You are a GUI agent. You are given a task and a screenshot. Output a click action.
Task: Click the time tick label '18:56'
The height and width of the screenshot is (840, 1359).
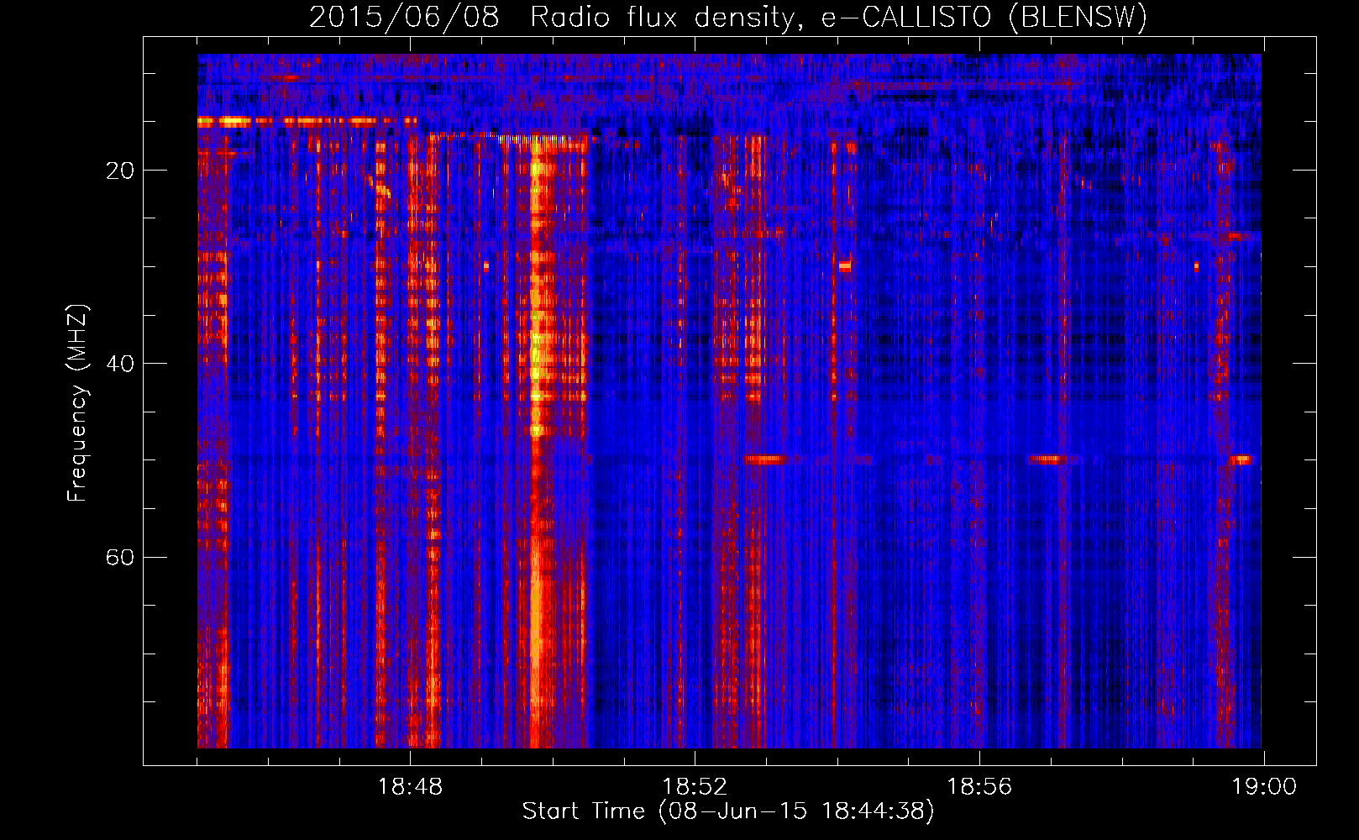click(x=979, y=787)
